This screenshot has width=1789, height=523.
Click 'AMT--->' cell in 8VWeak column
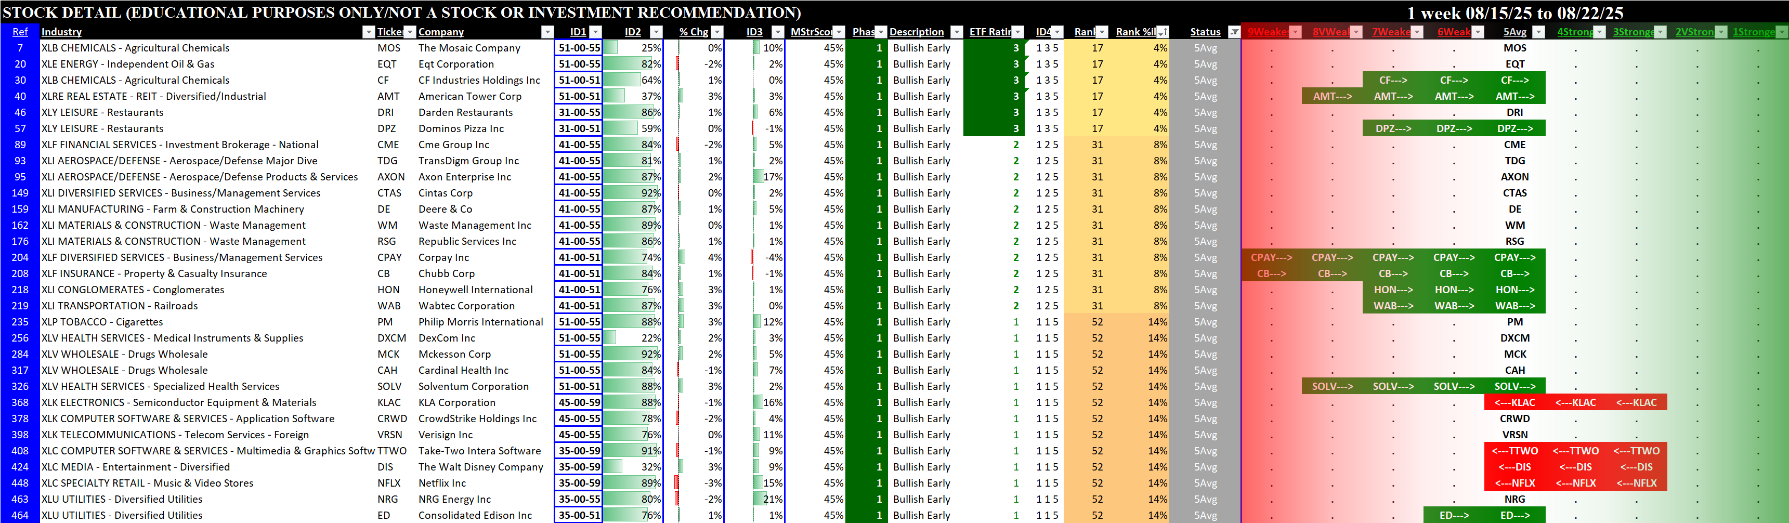pyautogui.click(x=1332, y=97)
